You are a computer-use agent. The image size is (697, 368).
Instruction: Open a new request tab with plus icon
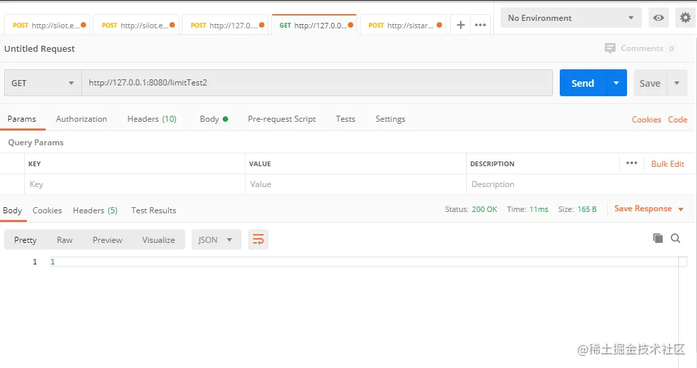(x=460, y=25)
